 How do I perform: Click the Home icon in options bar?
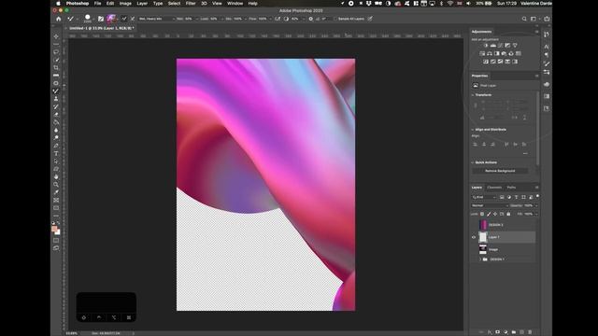point(58,19)
